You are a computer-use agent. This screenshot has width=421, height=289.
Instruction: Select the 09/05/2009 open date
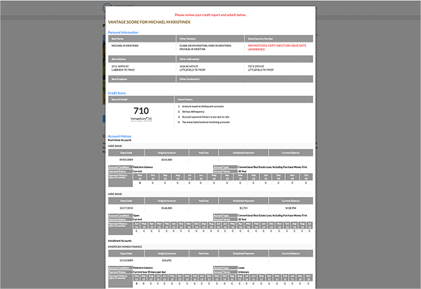(x=126, y=160)
